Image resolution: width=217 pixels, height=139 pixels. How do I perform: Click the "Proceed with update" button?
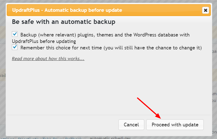click(x=175, y=125)
